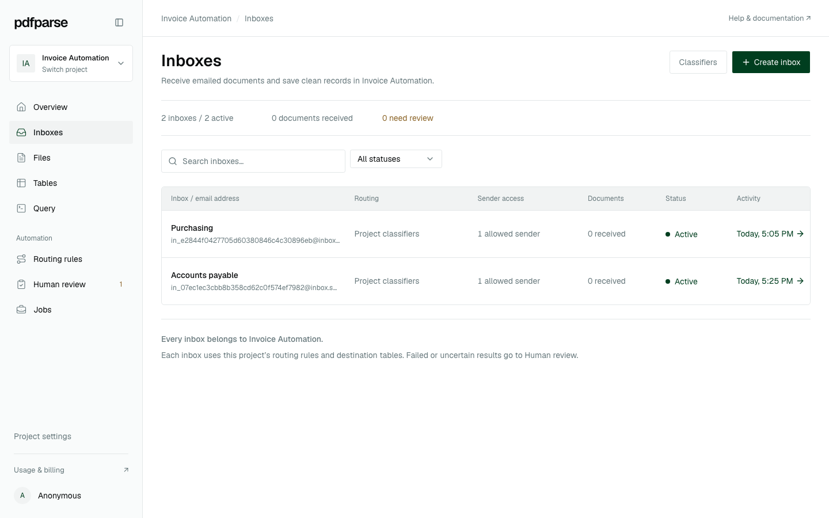Click the Tables grid icon
This screenshot has height=518, width=829.
coord(21,183)
